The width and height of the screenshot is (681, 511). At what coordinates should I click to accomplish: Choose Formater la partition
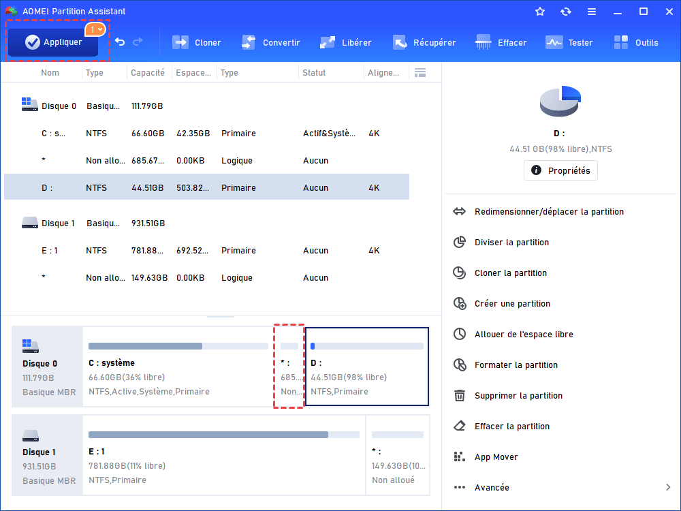pyautogui.click(x=516, y=365)
